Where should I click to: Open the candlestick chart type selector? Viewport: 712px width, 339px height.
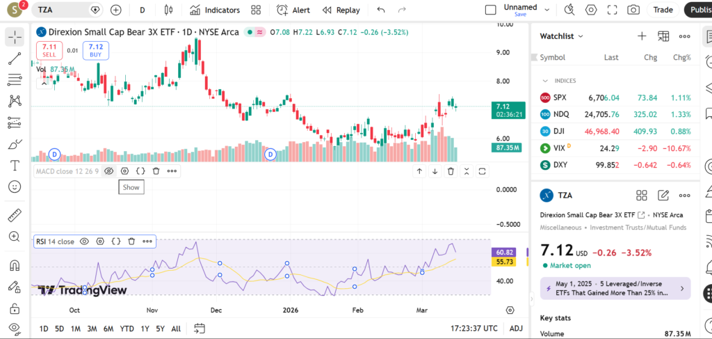[x=168, y=10]
